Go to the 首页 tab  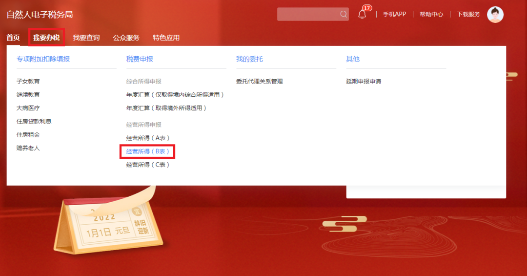(x=13, y=38)
